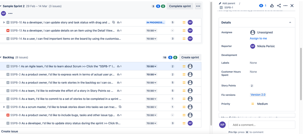Image resolution: width=303 pixels, height=134 pixels.
Task: Click the SSPB-8 bug issue type icon
Action: [x=8, y=115]
